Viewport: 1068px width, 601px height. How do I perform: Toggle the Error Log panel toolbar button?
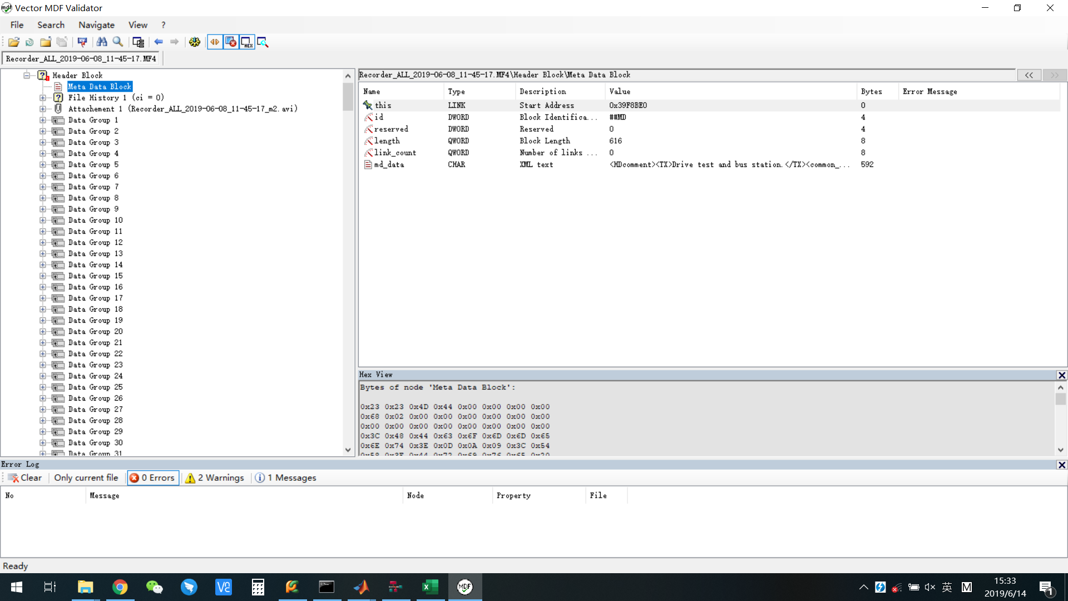231,42
